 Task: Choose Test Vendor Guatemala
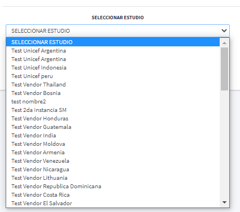[x=113, y=127]
